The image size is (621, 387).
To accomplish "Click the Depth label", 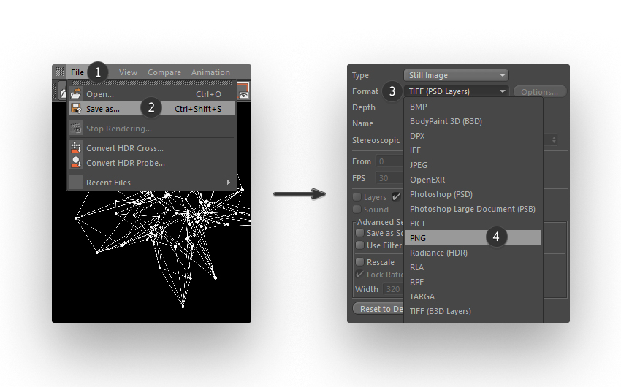I will tap(364, 107).
